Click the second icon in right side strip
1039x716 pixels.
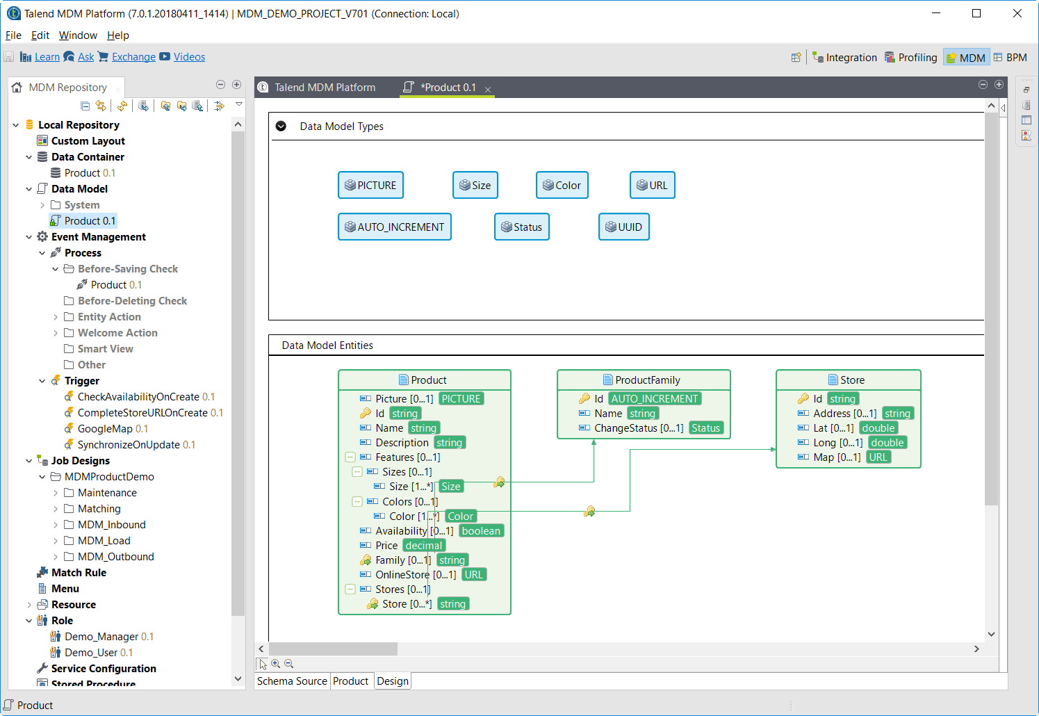coord(1026,105)
